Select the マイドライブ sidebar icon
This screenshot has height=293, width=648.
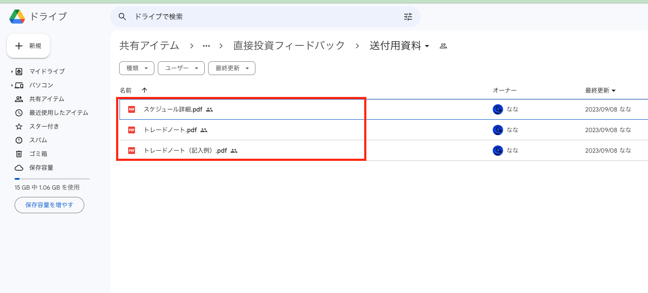(x=18, y=71)
